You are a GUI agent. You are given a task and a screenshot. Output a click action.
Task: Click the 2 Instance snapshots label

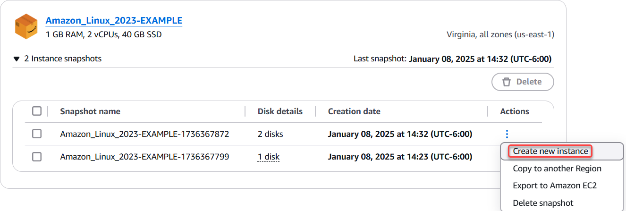[63, 59]
